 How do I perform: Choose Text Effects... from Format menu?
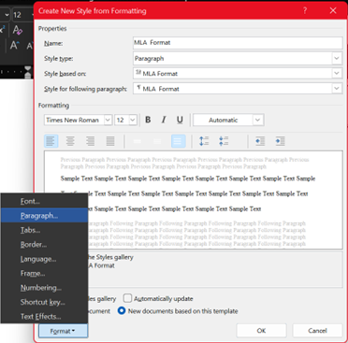tap(44, 316)
